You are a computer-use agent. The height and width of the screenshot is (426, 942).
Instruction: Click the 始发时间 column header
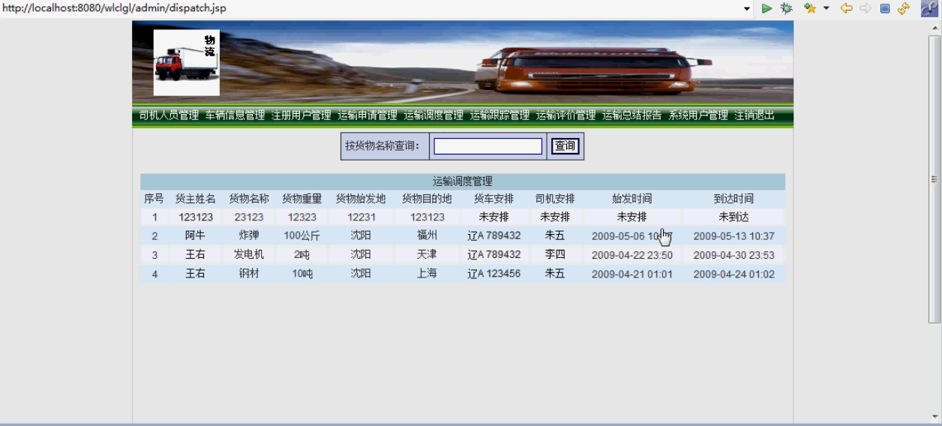tap(631, 199)
